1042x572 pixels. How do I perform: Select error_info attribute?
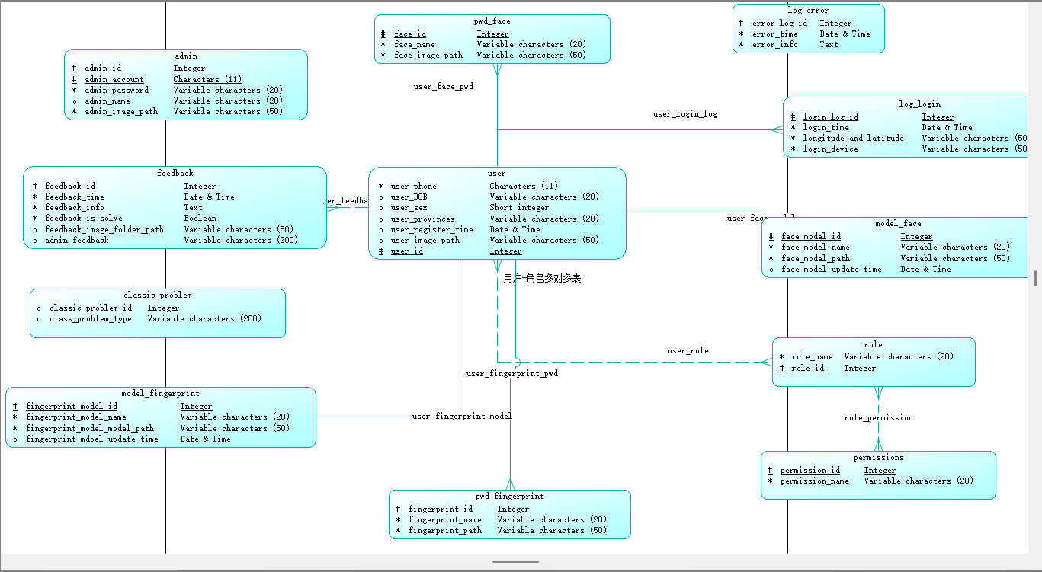(x=775, y=44)
